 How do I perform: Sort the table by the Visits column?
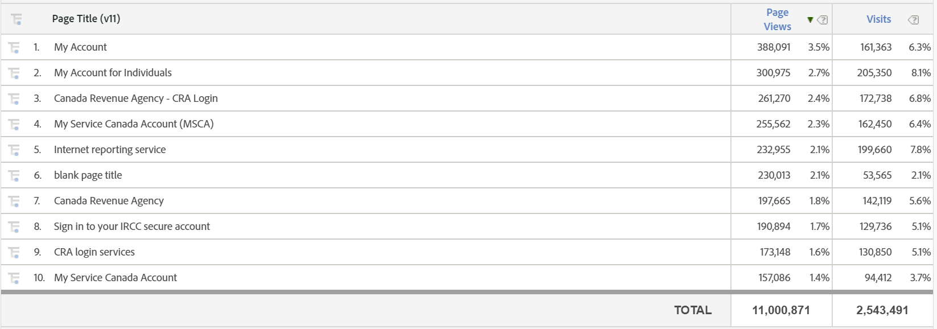tap(878, 19)
